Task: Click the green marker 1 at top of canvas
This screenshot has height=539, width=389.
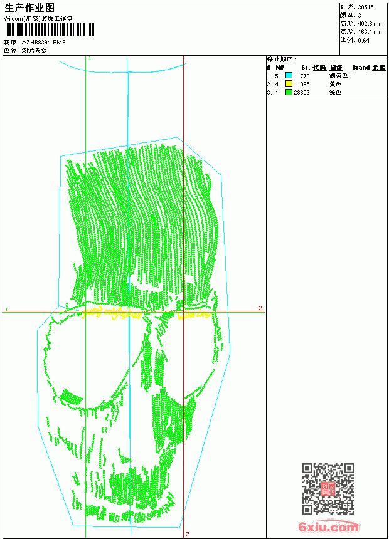Action: (x=90, y=58)
